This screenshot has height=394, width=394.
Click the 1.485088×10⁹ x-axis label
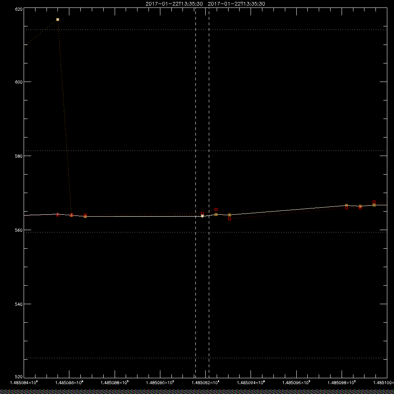tap(115, 383)
